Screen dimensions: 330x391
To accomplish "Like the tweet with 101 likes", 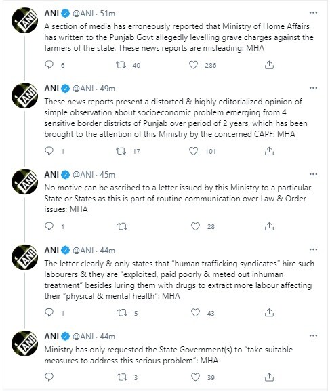I will (x=193, y=151).
